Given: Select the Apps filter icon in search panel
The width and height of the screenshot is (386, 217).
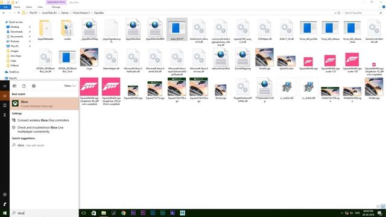Looking at the screenshot, I should [x=14, y=86].
